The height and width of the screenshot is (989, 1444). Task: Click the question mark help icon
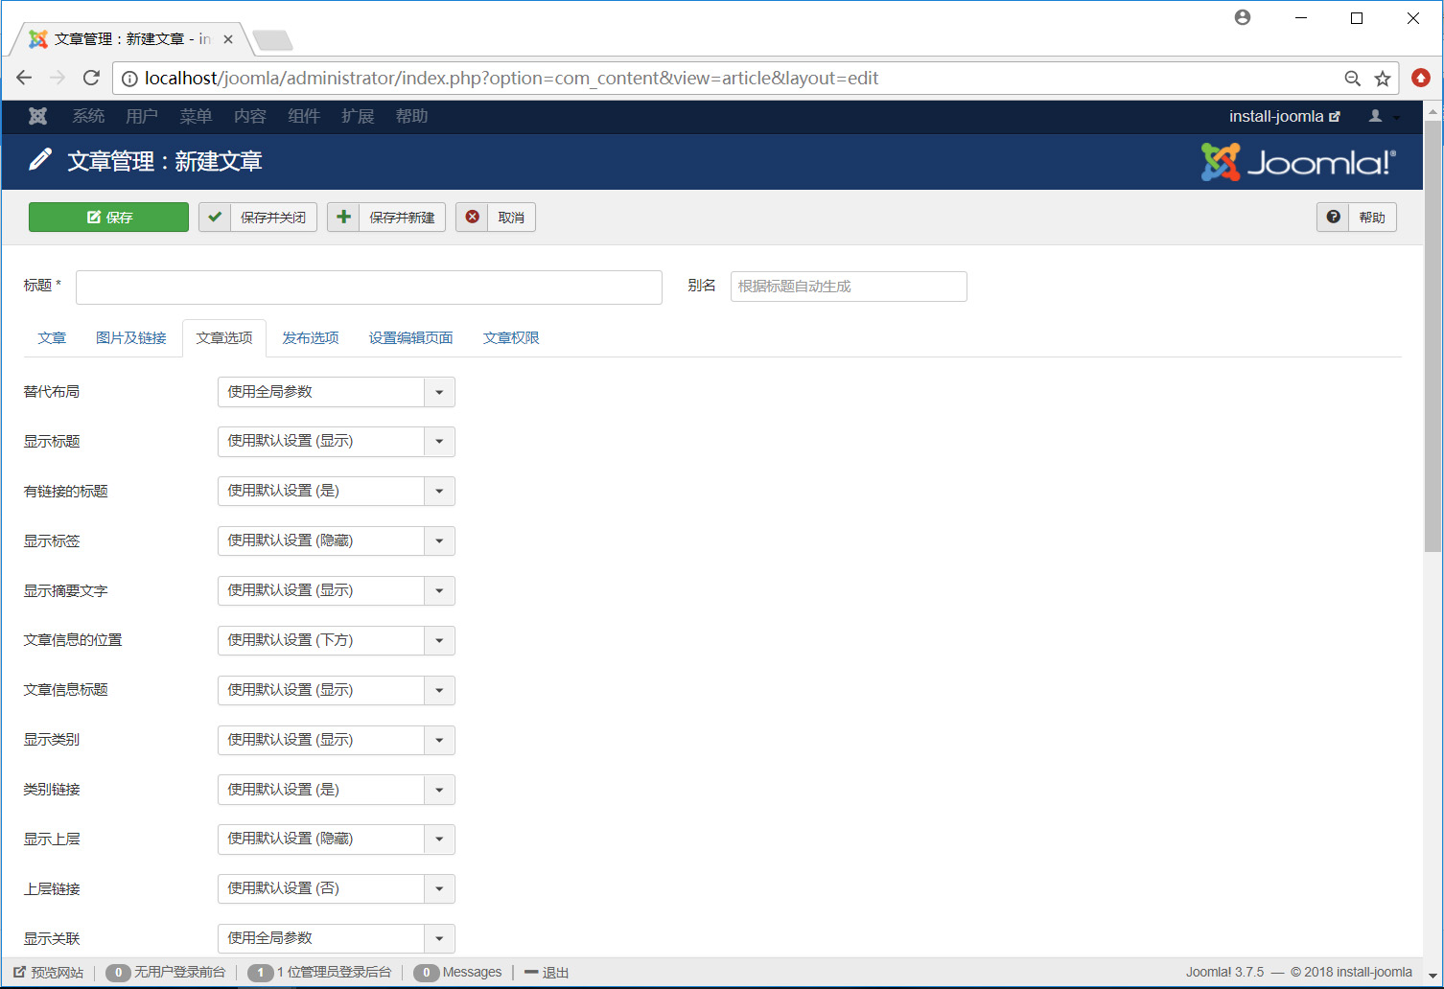[1333, 218]
